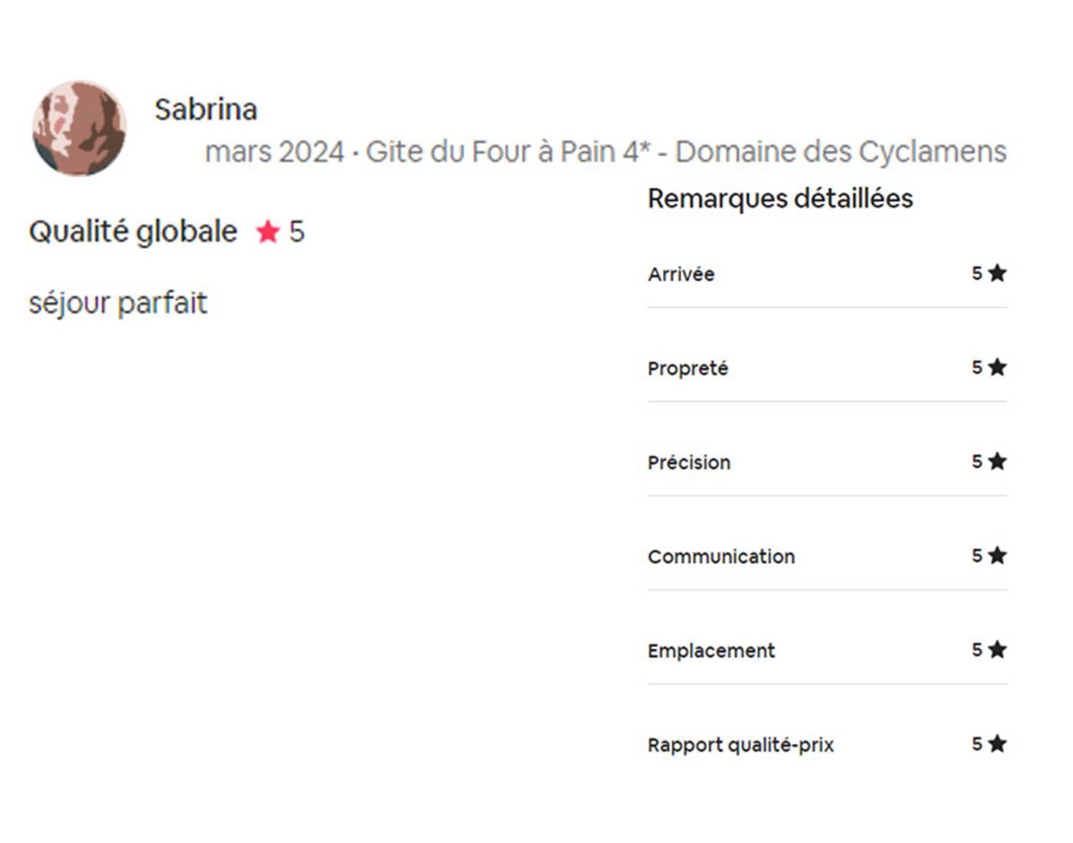Click the star next to Emplacement
Viewport: 1073px width, 843px height.
tap(997, 650)
